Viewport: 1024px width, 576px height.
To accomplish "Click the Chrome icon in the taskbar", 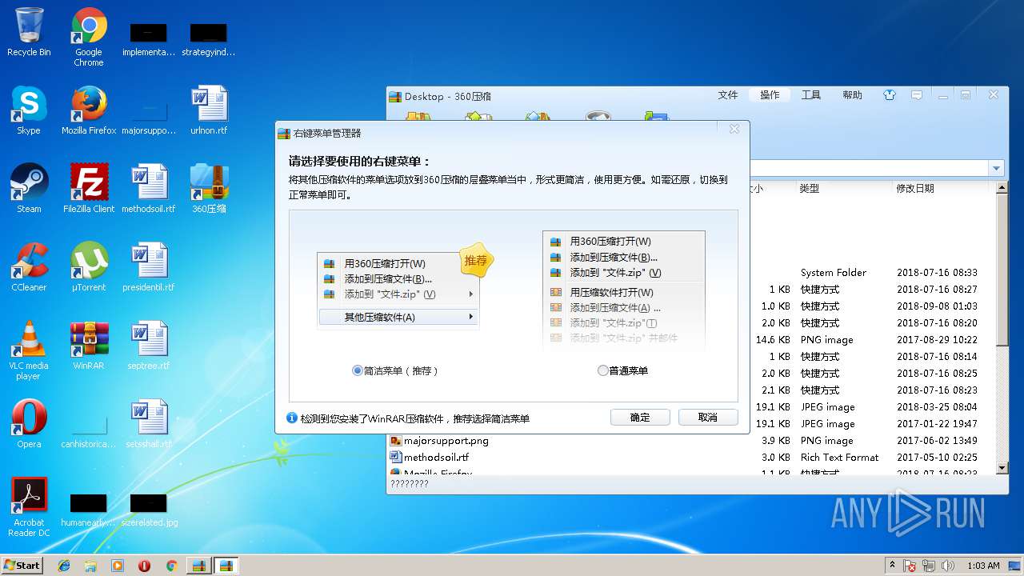I will pyautogui.click(x=171, y=566).
